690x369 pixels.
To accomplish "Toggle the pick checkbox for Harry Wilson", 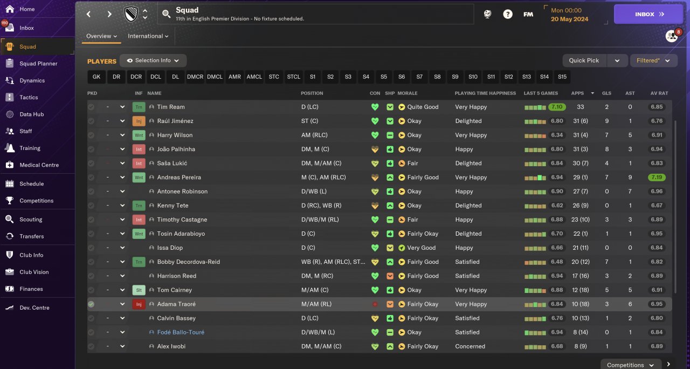I will (x=91, y=135).
